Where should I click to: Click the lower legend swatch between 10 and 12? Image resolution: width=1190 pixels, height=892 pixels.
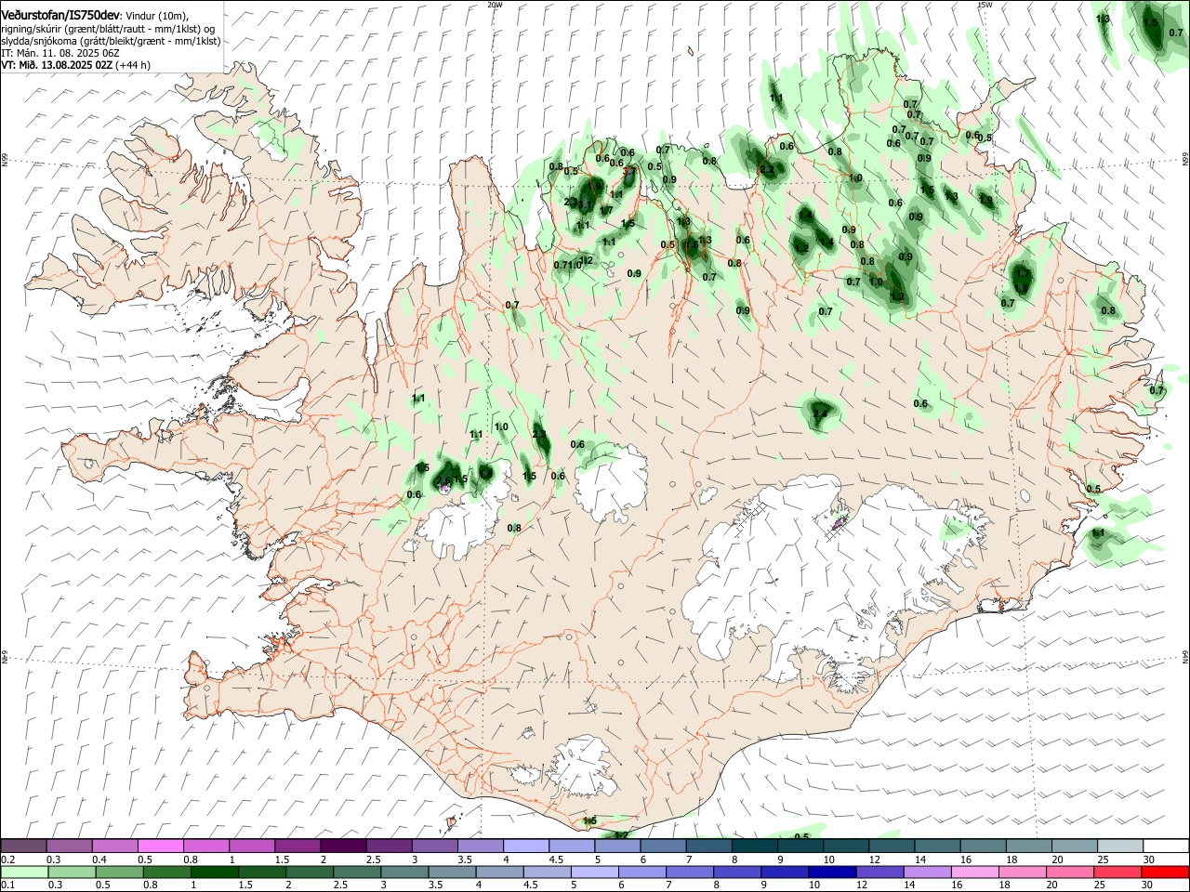point(832,872)
